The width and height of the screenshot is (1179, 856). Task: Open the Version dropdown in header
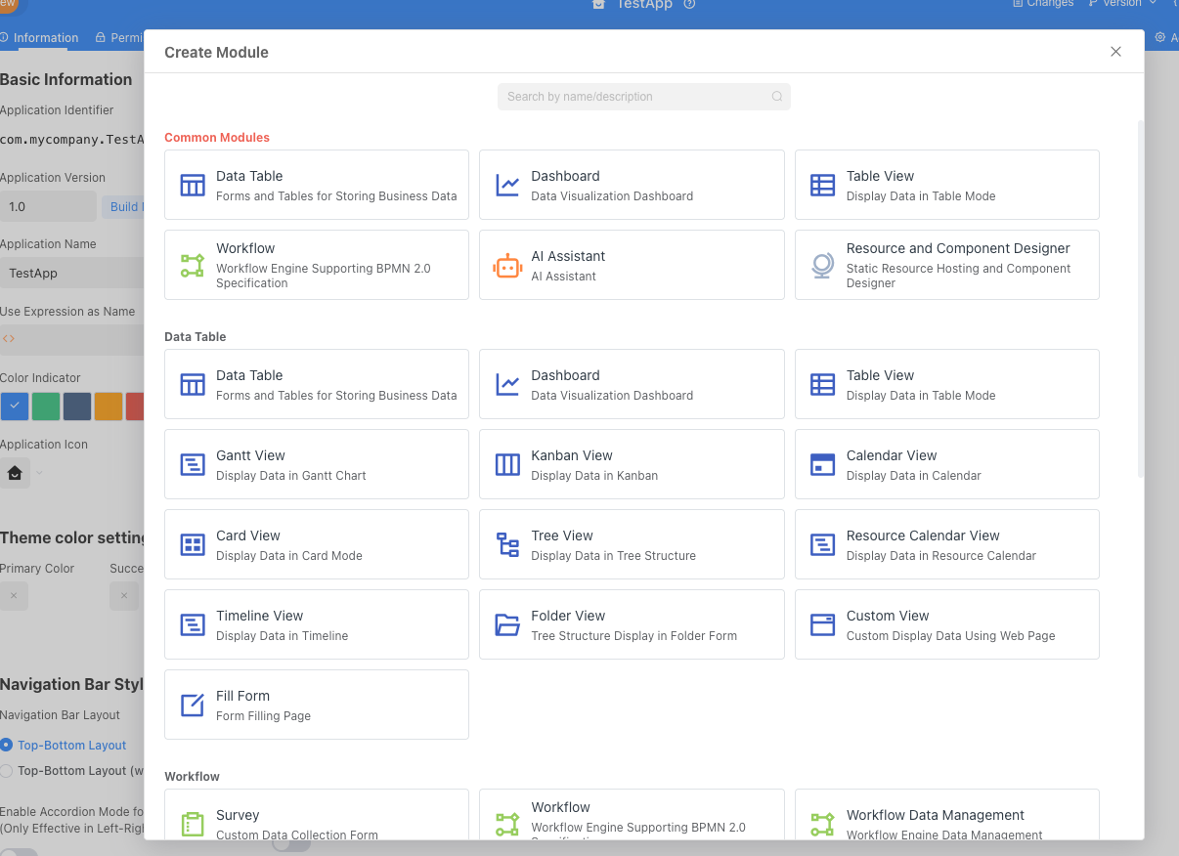(x=1121, y=4)
